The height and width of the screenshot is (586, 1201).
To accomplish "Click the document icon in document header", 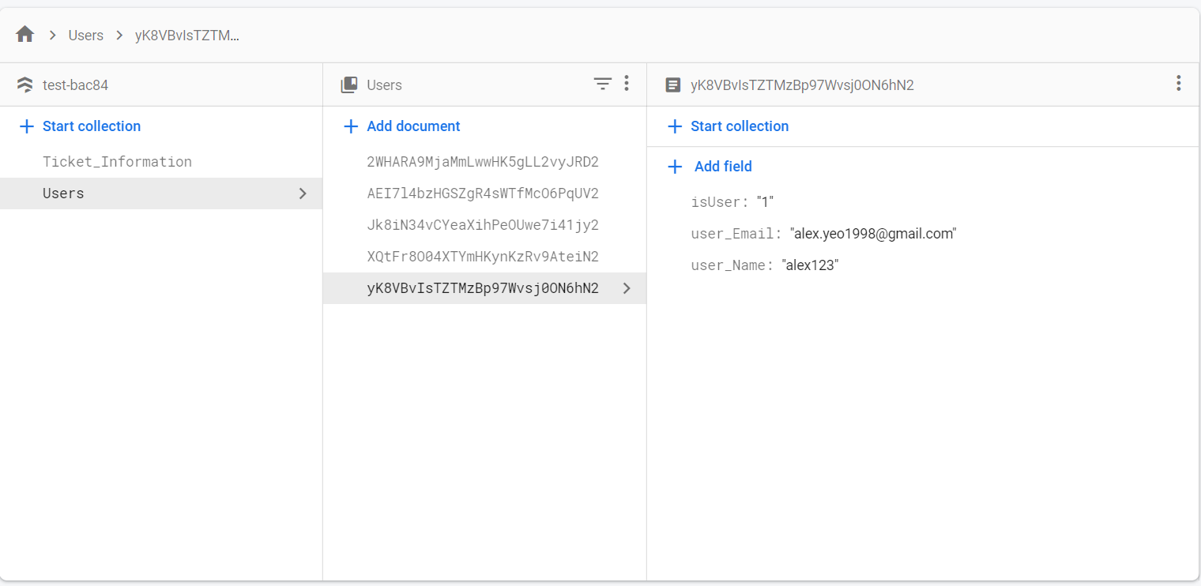I will click(673, 85).
